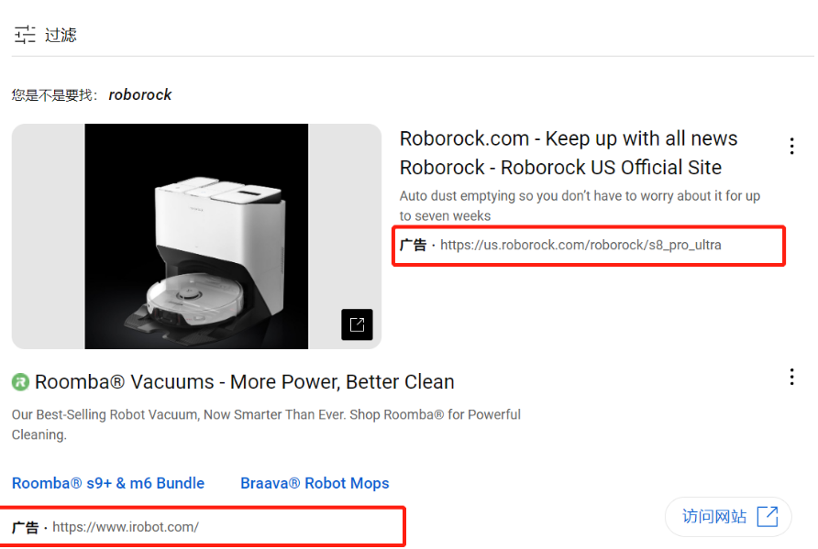
Task: Click the www.irobot.com URL
Action: coord(126,527)
